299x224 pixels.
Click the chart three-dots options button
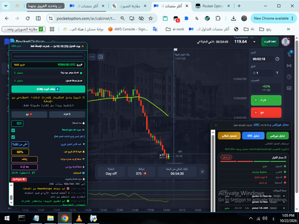[92, 57]
